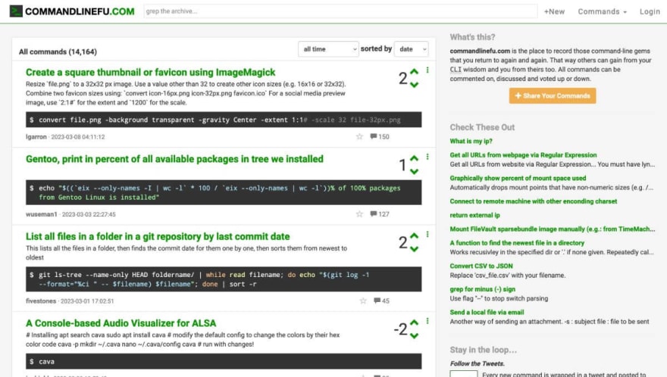Open 'Mount FileVault sparsebundle image manually' link
Viewport: 667px width, 377px height.
point(552,229)
